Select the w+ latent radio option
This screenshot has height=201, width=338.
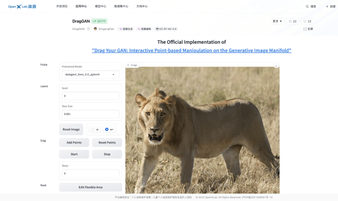[107, 129]
